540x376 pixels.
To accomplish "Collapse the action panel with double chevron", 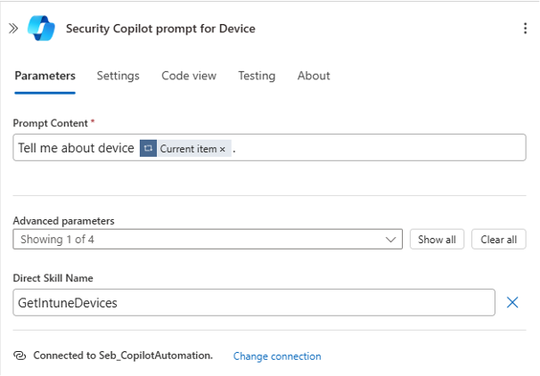I will 13,29.
